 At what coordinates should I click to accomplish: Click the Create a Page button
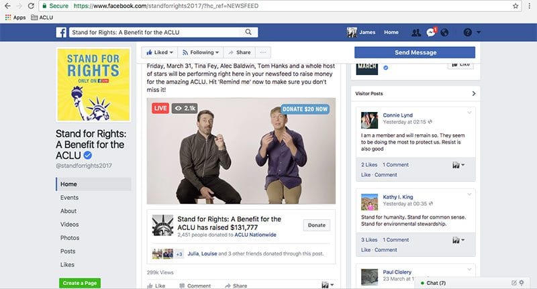tap(80, 284)
